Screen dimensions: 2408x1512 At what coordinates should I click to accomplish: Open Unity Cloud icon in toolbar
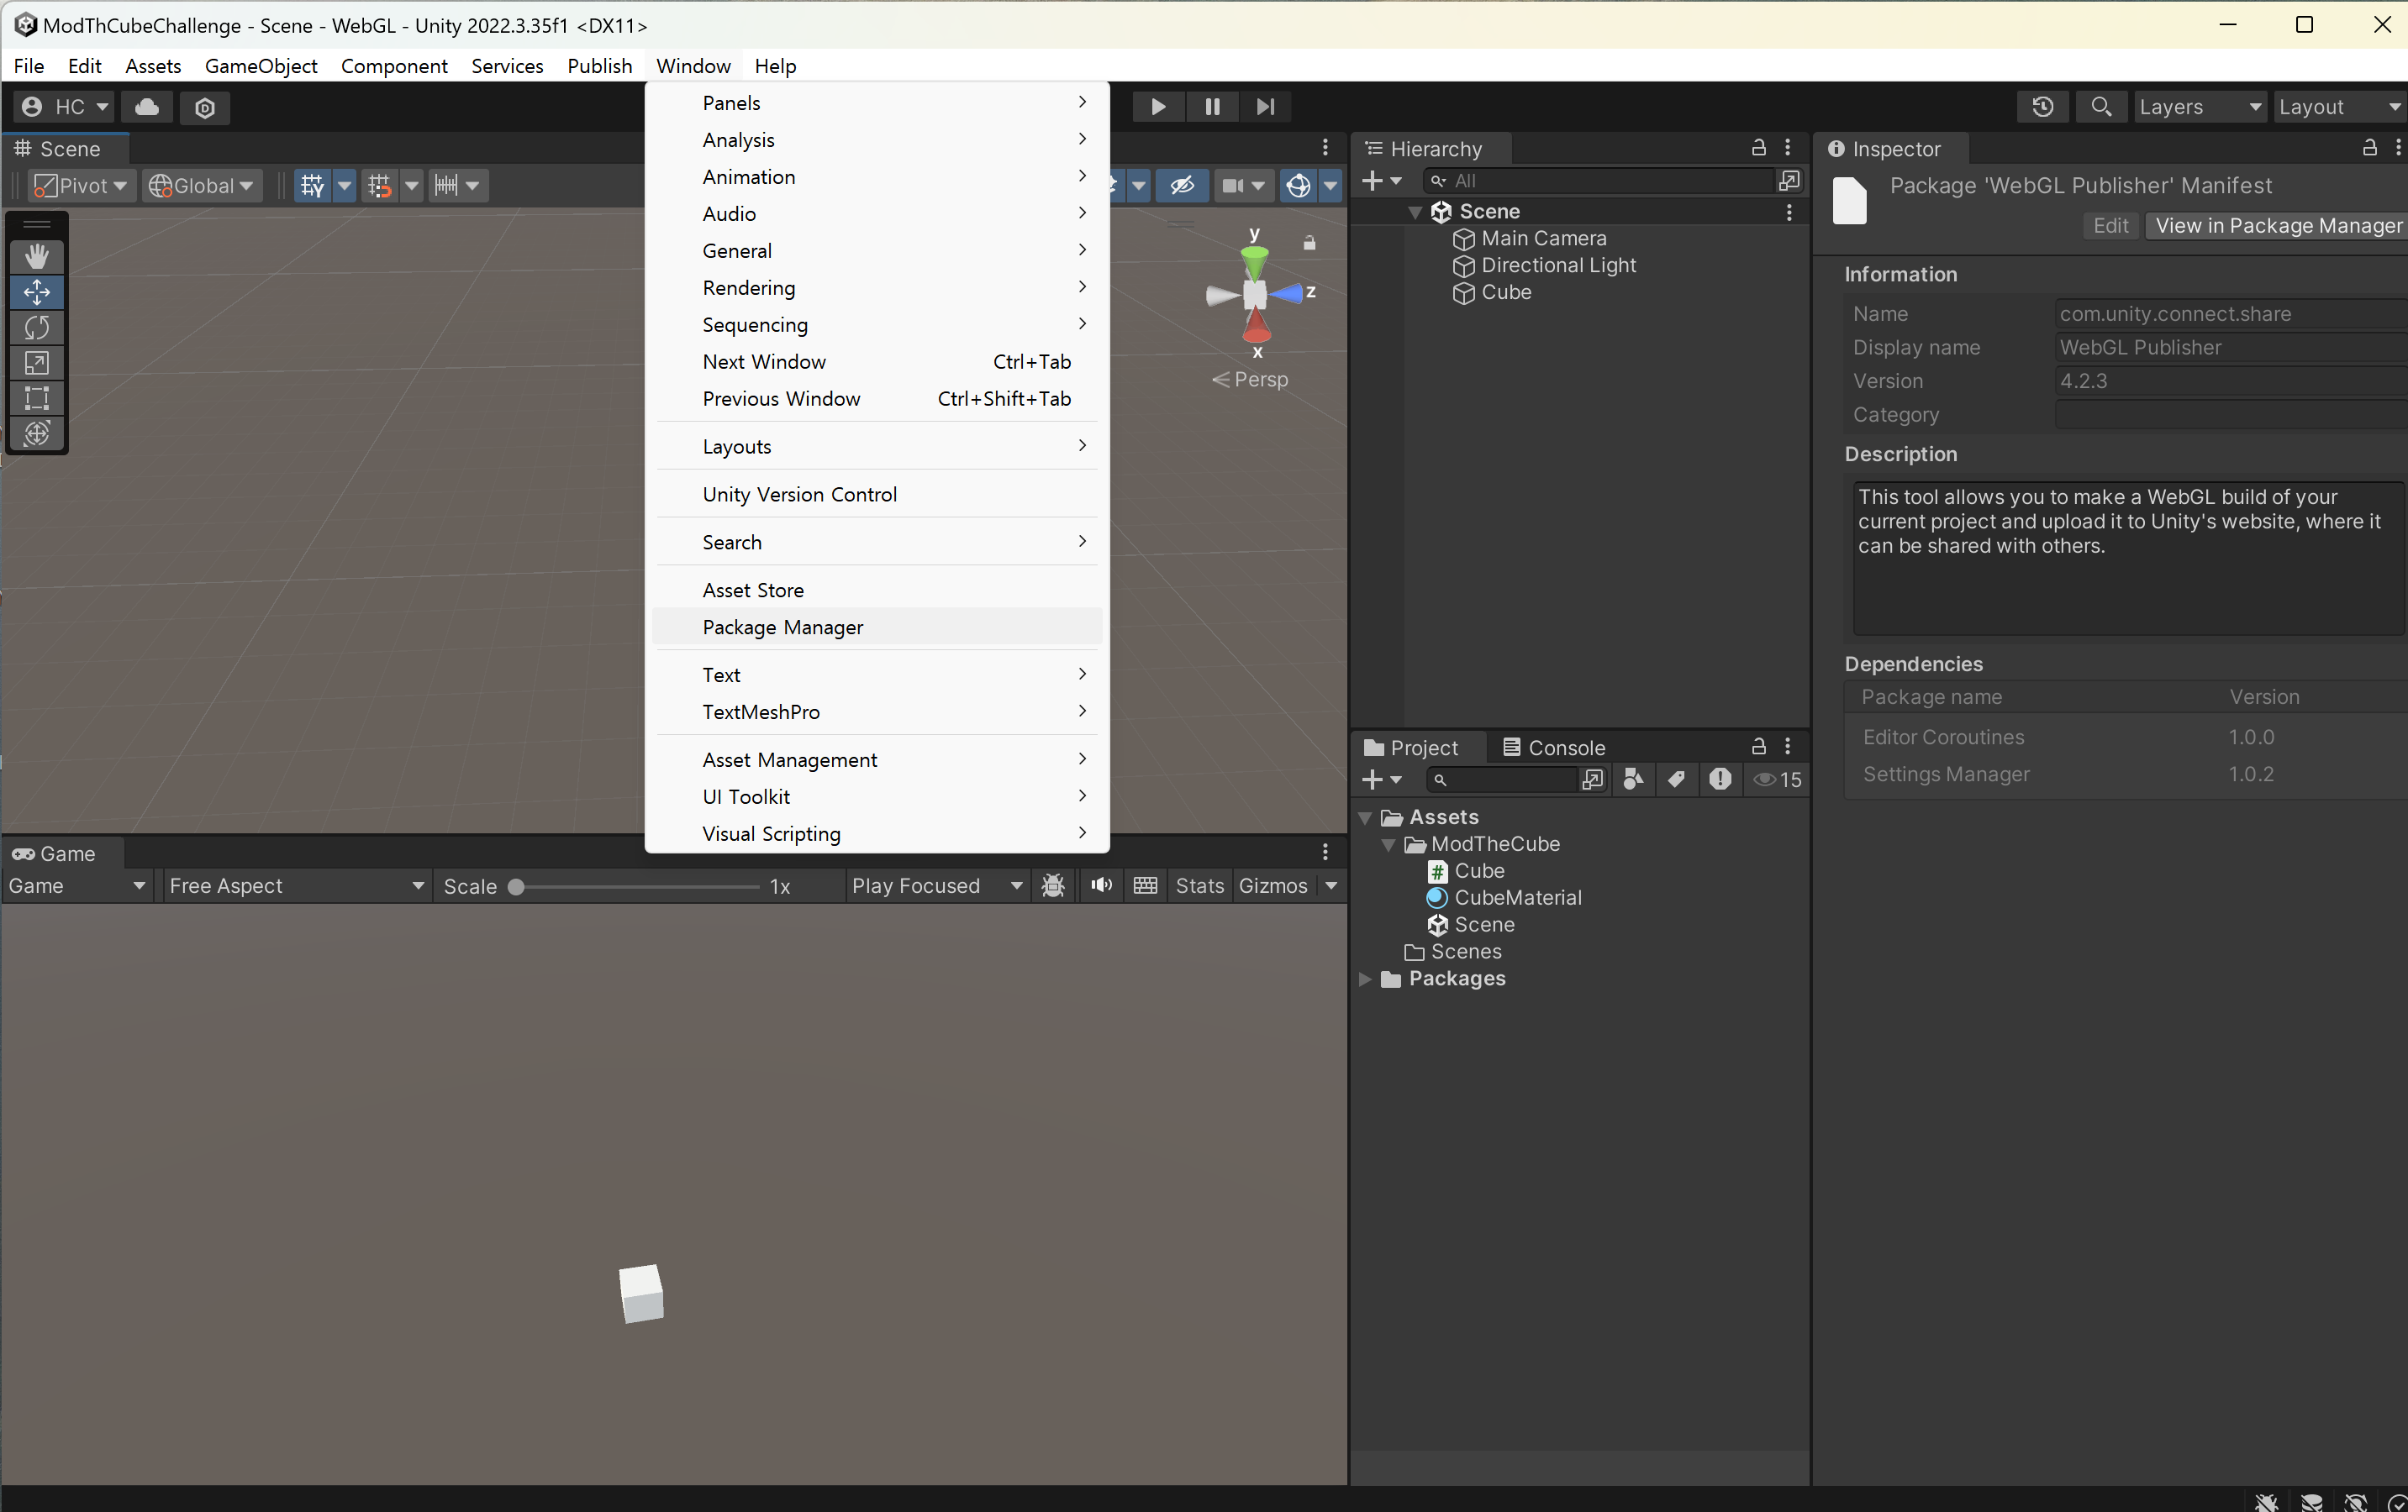pyautogui.click(x=147, y=107)
